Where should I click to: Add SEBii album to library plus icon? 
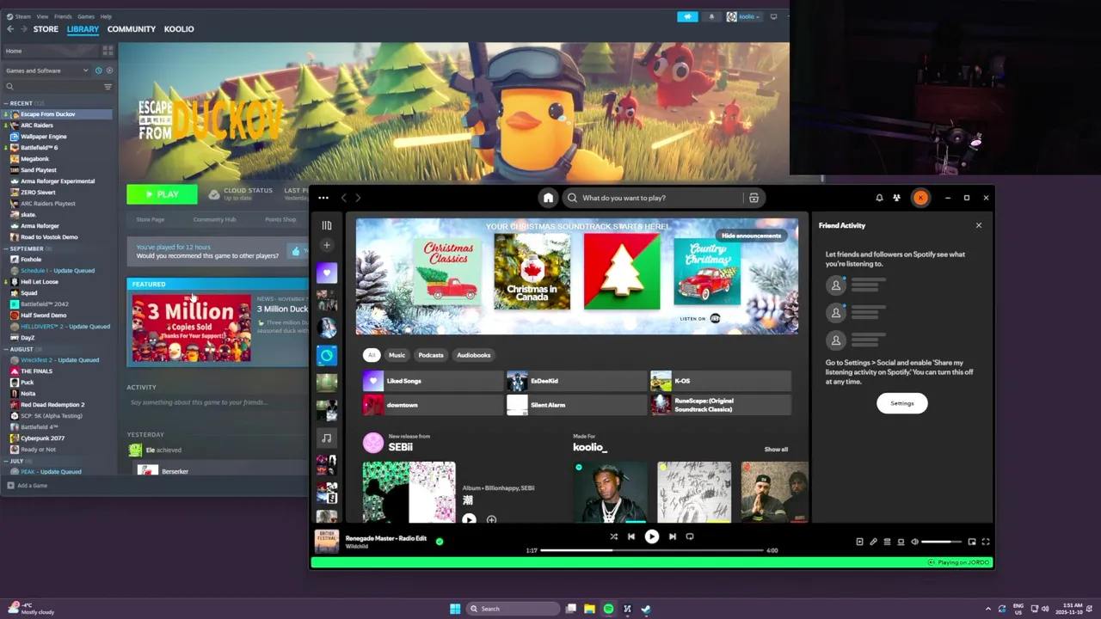pos(491,519)
